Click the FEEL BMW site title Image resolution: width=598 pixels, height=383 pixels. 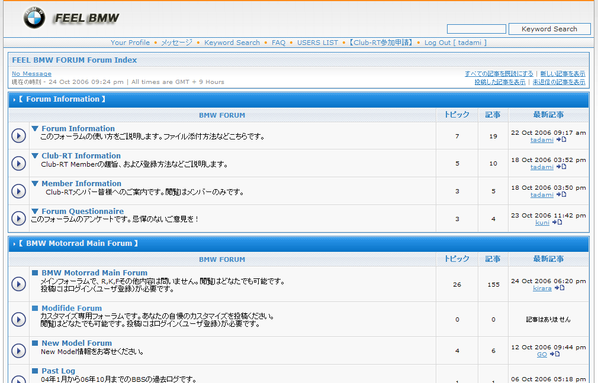(87, 18)
